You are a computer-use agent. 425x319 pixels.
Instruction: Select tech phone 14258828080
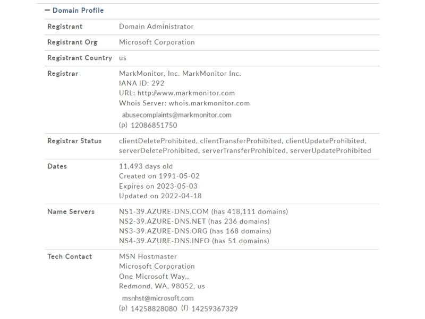(x=154, y=309)
